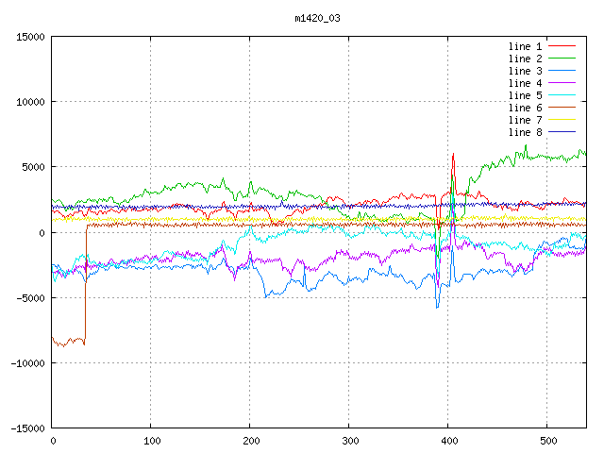604x453 pixels.
Task: Click the 100 x-axis tick label
Action: point(150,441)
